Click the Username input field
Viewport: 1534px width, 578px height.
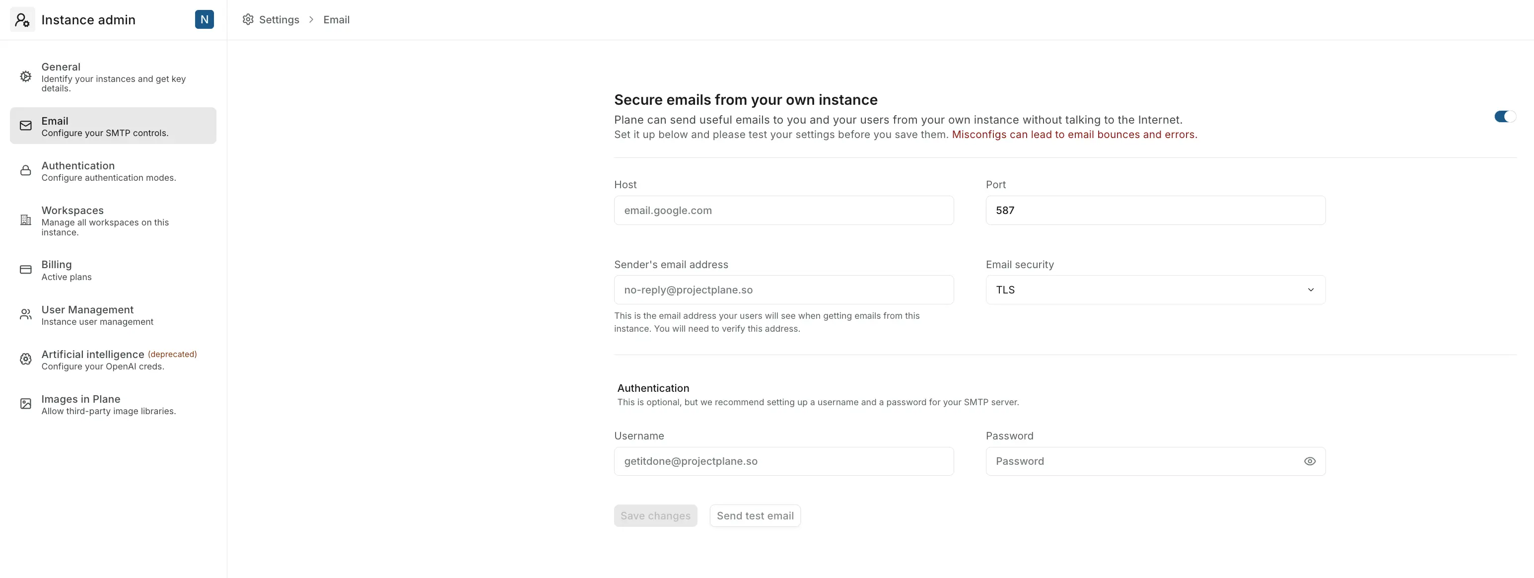tap(783, 461)
